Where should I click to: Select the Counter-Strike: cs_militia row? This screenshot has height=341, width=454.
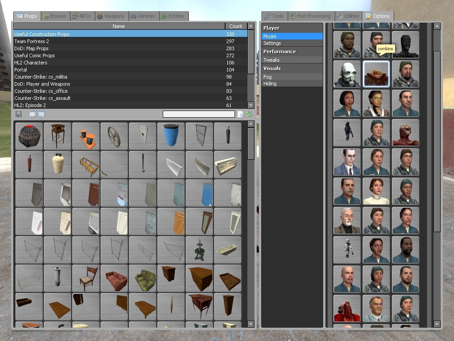(130, 77)
